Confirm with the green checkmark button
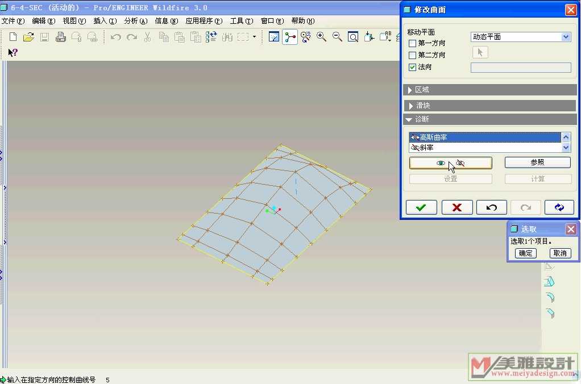Image resolution: width=581 pixels, height=384 pixels. point(421,207)
